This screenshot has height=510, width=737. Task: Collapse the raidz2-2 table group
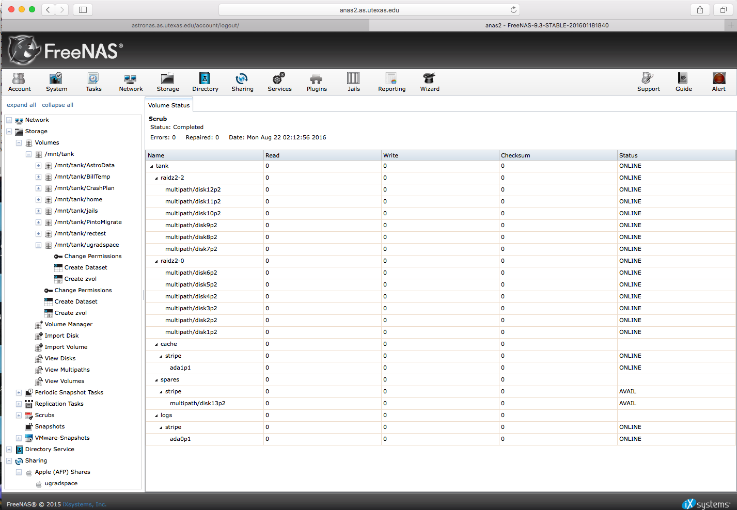156,178
